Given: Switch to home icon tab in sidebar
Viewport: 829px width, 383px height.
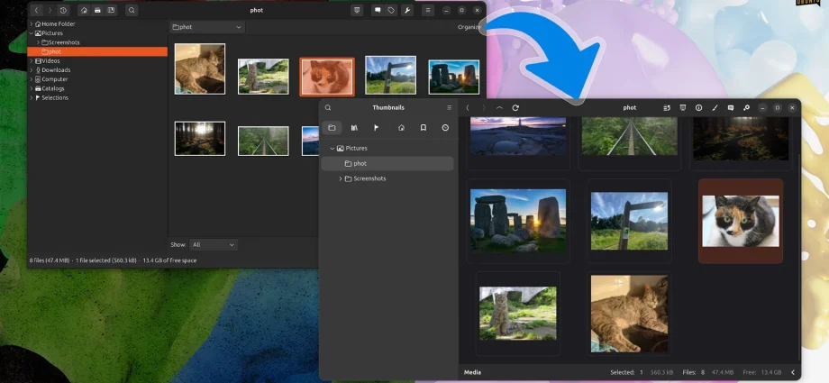Looking at the screenshot, I should tap(401, 127).
